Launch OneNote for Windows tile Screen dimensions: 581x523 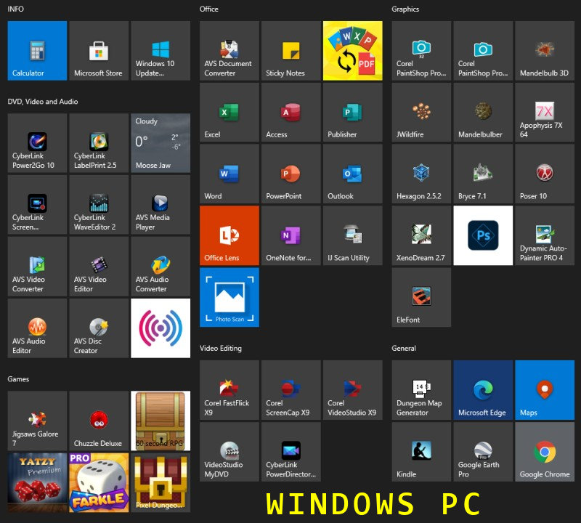click(291, 235)
